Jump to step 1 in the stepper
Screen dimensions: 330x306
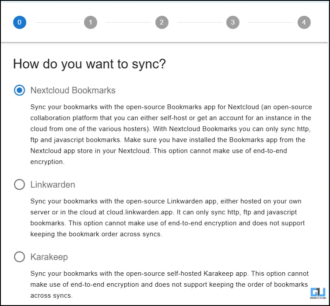click(x=91, y=22)
